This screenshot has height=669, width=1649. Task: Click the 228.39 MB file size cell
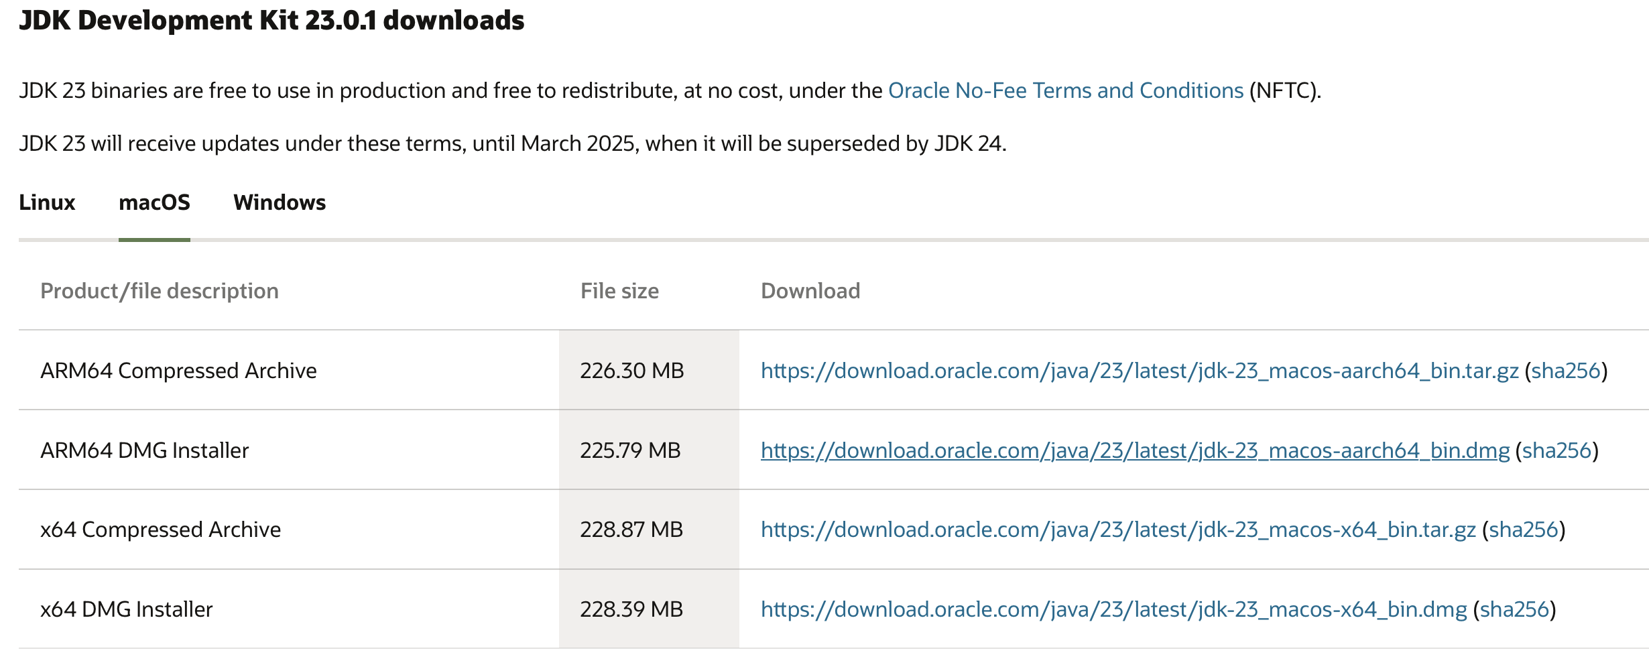click(x=631, y=609)
